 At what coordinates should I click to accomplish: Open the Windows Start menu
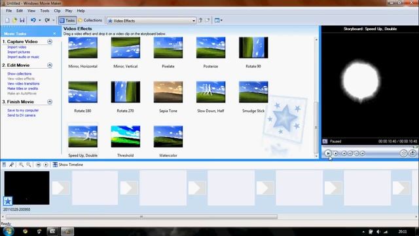[x=8, y=231]
